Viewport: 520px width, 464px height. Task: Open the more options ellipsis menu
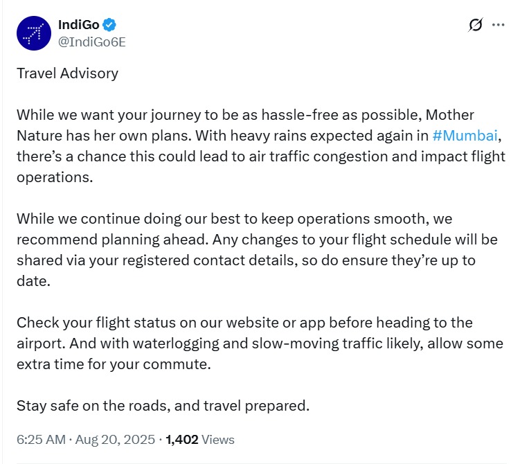(498, 25)
